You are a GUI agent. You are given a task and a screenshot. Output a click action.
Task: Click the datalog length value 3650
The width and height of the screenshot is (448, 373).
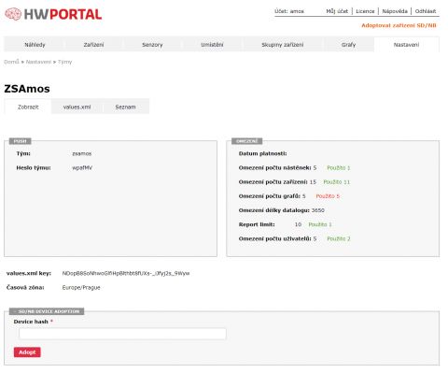[x=318, y=210]
